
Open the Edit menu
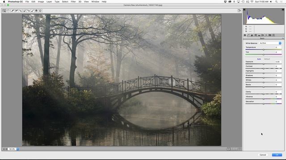[x=33, y=2]
